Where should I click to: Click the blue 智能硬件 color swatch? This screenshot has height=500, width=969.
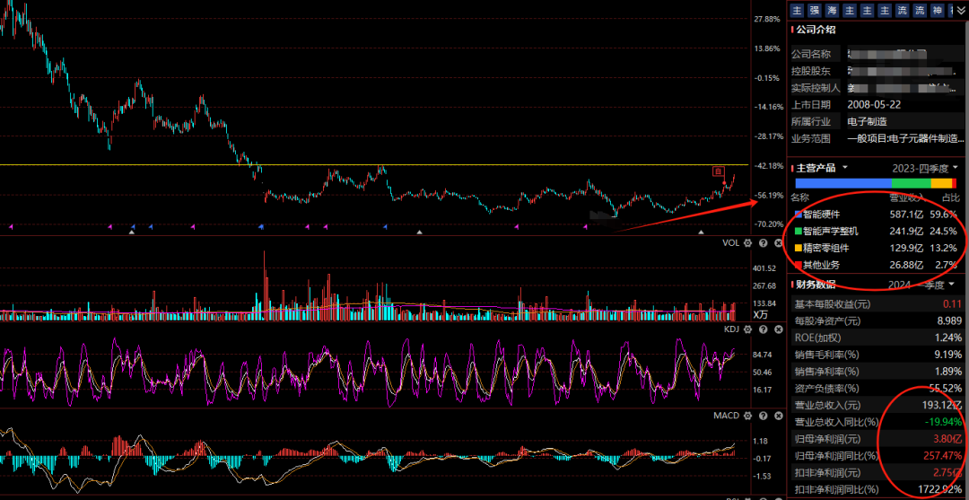[x=798, y=215]
